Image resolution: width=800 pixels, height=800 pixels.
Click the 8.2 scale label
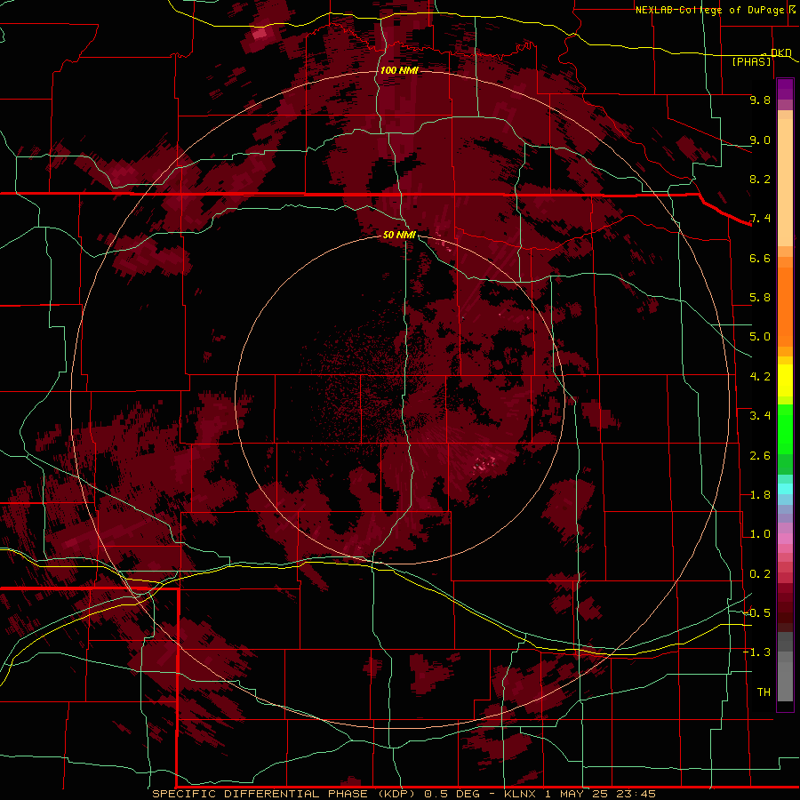point(760,179)
